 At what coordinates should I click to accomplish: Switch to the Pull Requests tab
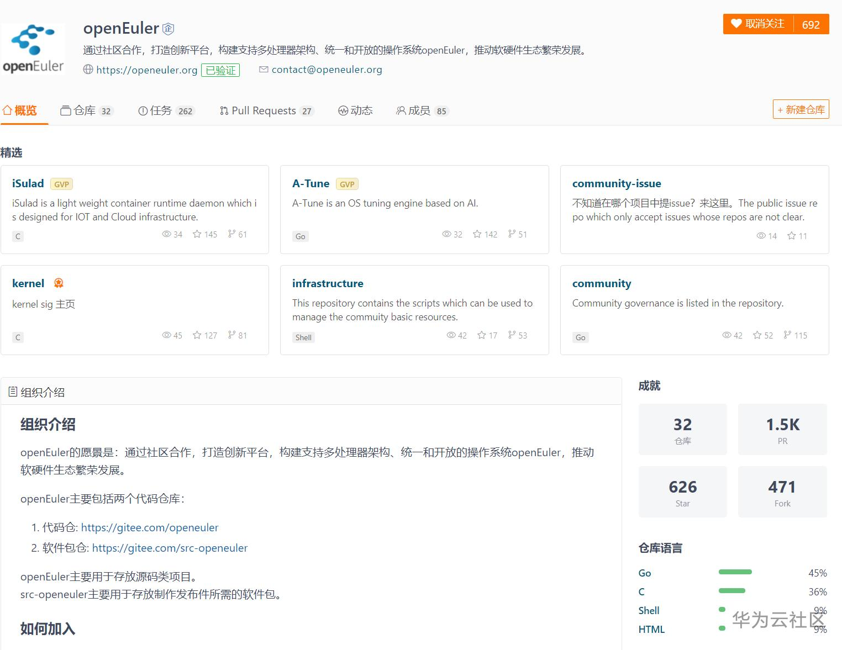(266, 110)
